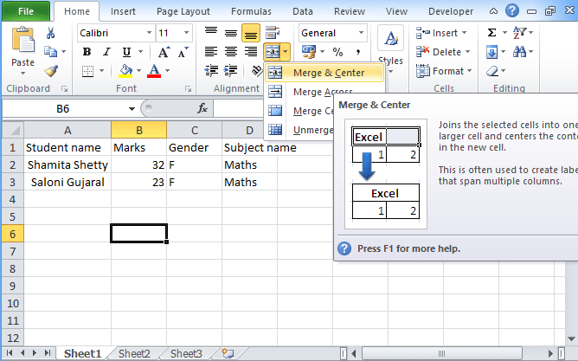The image size is (578, 361).
Task: Cut selection with the scissors icon
Action: (x=50, y=33)
